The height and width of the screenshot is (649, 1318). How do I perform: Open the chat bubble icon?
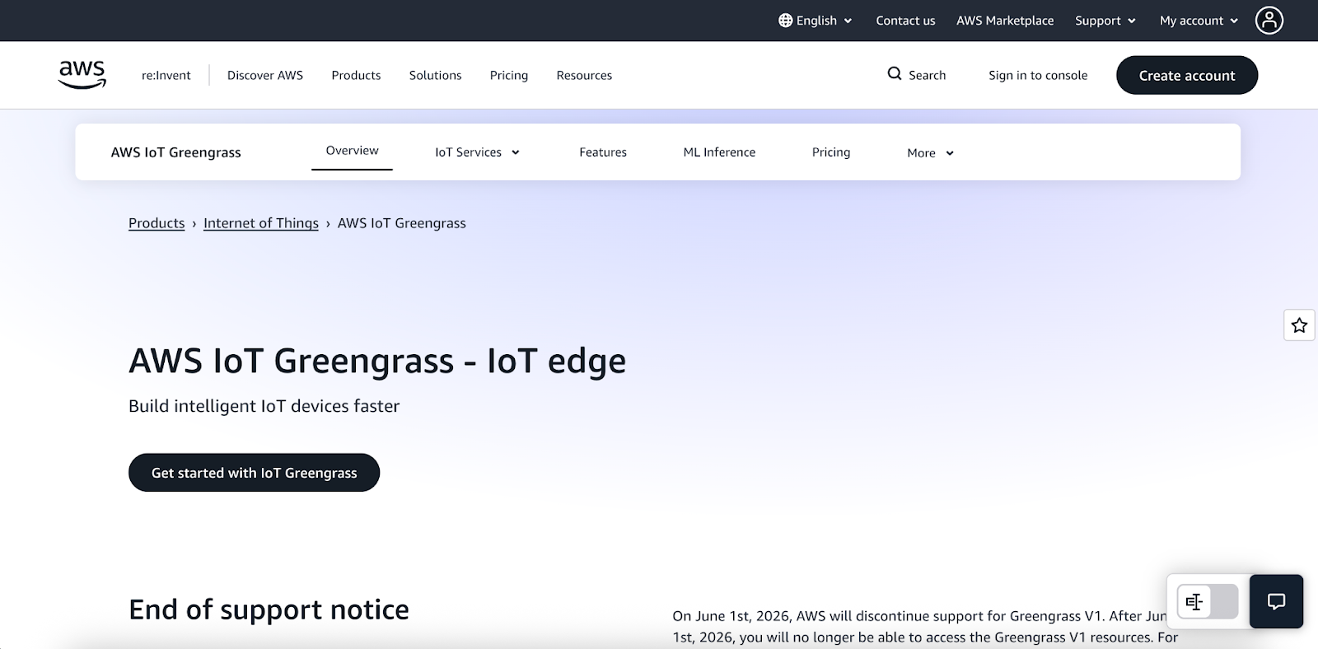pyautogui.click(x=1276, y=601)
